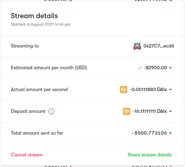Click red arrow next to -$500.773106
The image size is (185, 167).
click(x=170, y=133)
